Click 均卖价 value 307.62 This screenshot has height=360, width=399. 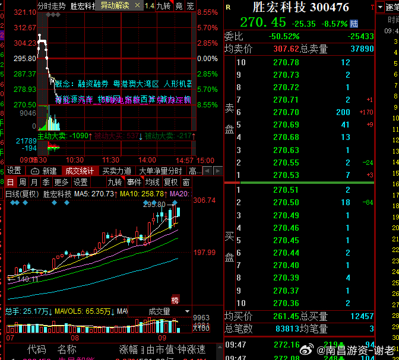click(x=286, y=49)
